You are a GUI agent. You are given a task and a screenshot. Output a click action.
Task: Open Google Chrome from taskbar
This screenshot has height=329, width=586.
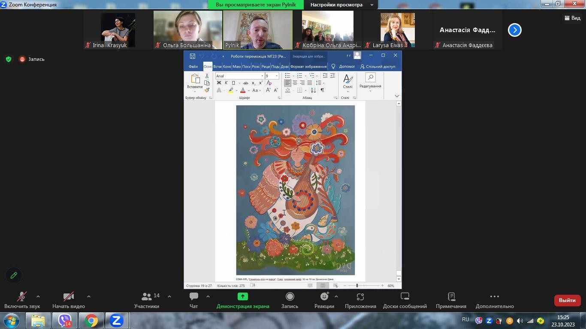click(x=91, y=320)
